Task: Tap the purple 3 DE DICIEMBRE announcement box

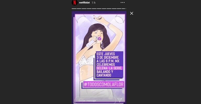Action: coord(109,64)
